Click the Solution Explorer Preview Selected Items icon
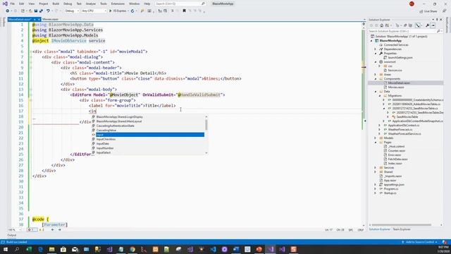451x254 pixels. [433, 25]
